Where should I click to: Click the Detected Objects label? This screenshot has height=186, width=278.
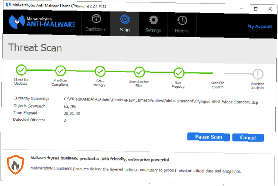pos(29,120)
